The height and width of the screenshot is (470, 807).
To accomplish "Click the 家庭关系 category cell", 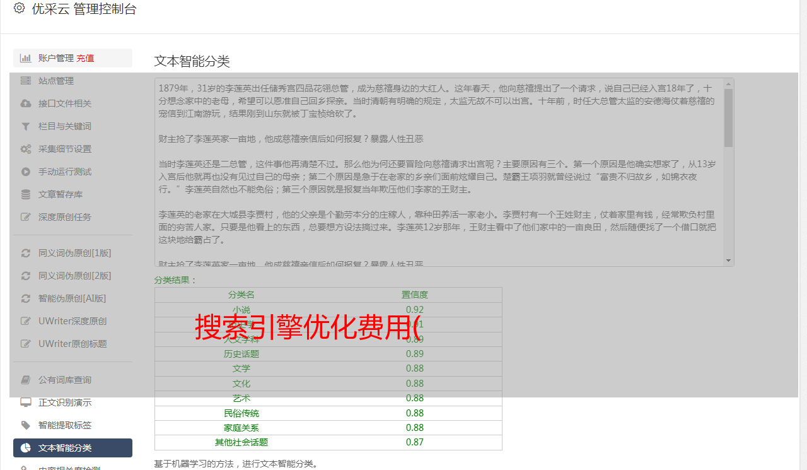I will click(241, 428).
